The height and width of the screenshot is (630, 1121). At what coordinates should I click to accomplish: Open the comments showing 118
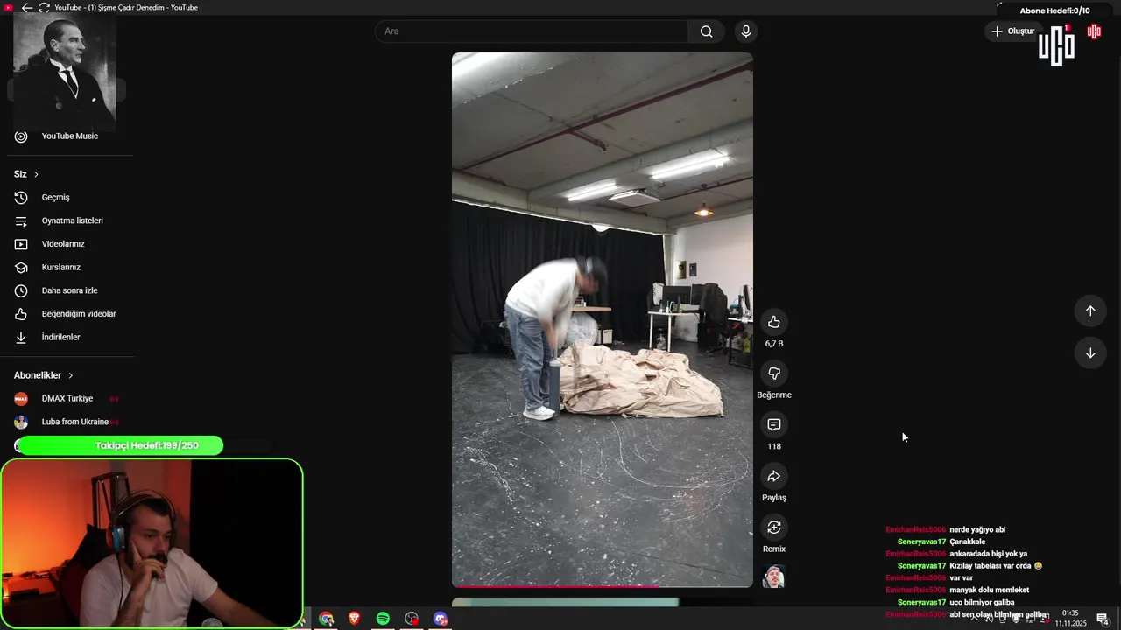point(774,425)
